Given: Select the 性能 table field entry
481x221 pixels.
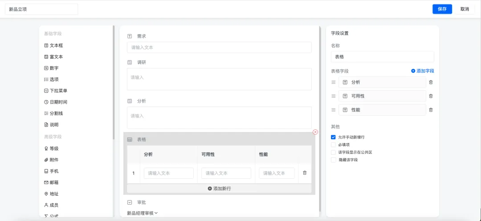Looking at the screenshot, I should (x=382, y=110).
